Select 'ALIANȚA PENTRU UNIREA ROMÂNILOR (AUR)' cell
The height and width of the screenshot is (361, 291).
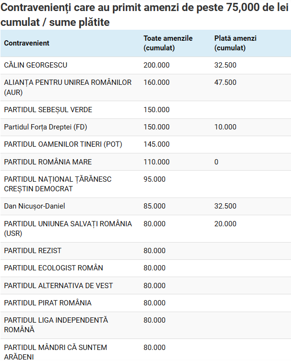coord(68,87)
